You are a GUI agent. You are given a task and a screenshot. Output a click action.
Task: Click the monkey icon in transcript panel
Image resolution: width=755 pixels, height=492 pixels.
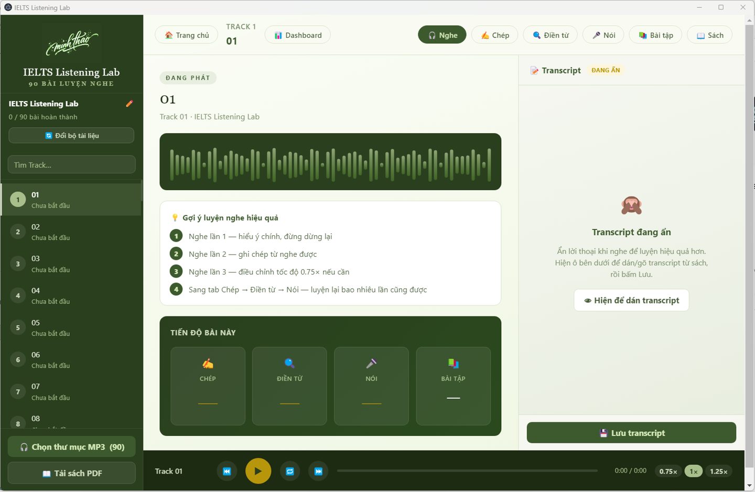point(631,206)
